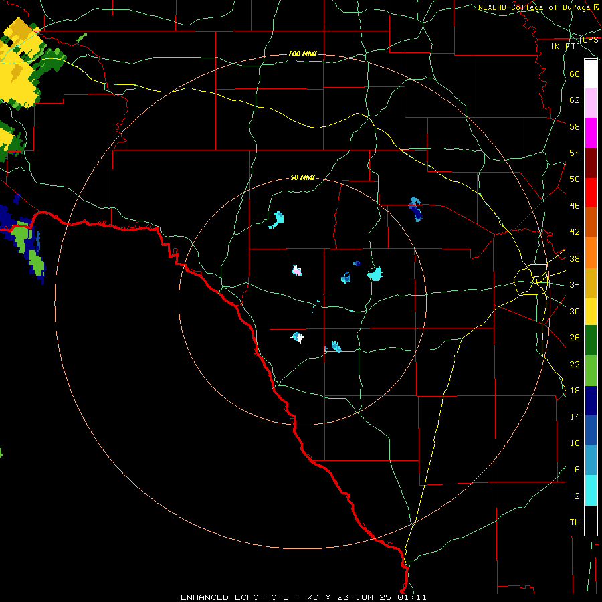Image resolution: width=602 pixels, height=602 pixels.
Task: Click the 'KDFX' station identifier
Action: (320, 597)
